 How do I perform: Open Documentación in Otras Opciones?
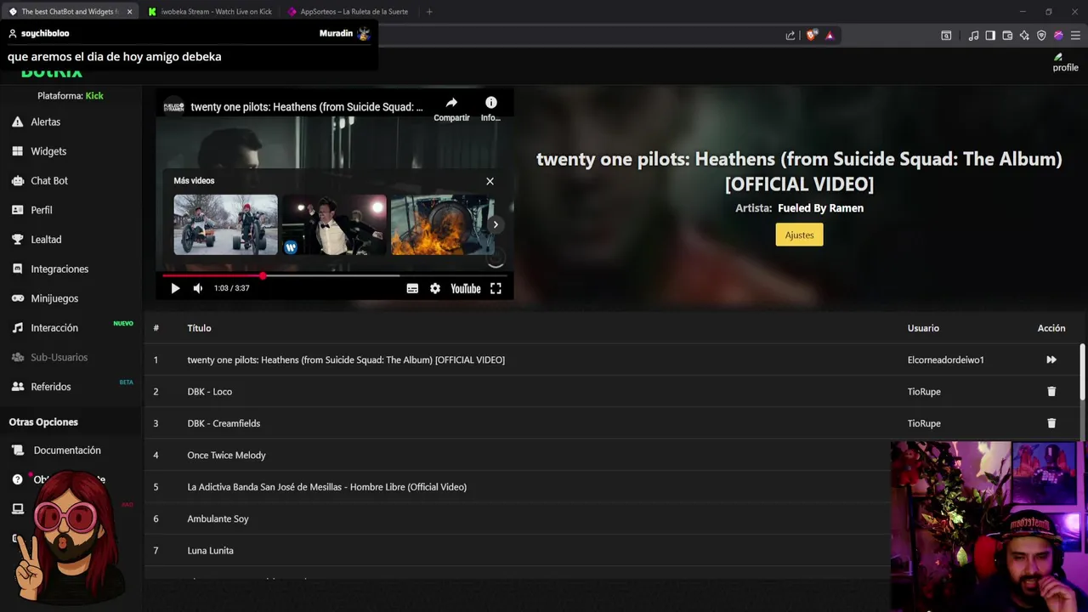(x=66, y=450)
